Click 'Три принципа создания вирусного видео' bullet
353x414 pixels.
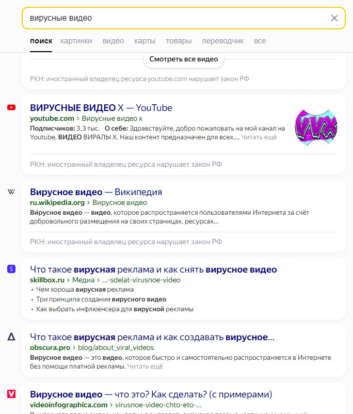pyautogui.click(x=101, y=299)
